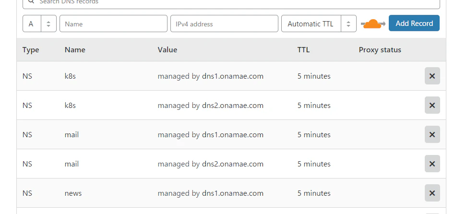Focus the IPv4 address field

point(224,24)
